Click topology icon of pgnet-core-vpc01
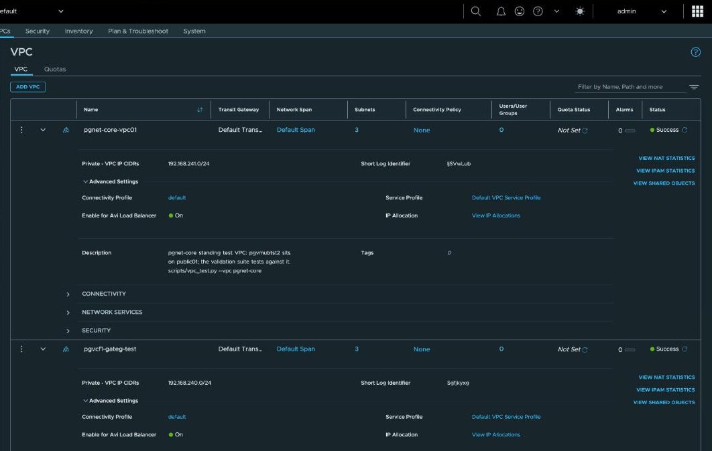The image size is (712, 451). pyautogui.click(x=66, y=130)
